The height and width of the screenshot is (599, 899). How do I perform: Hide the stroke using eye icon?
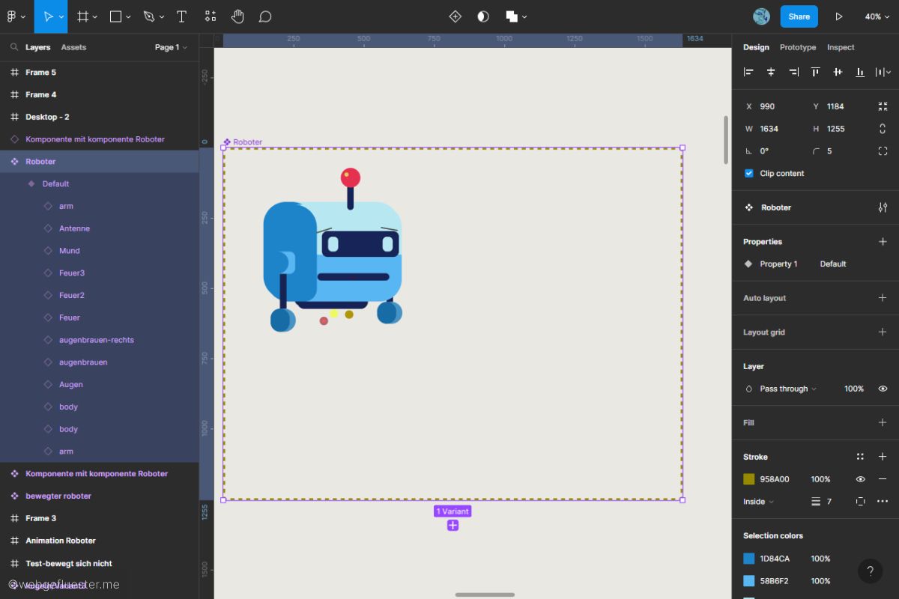click(860, 479)
